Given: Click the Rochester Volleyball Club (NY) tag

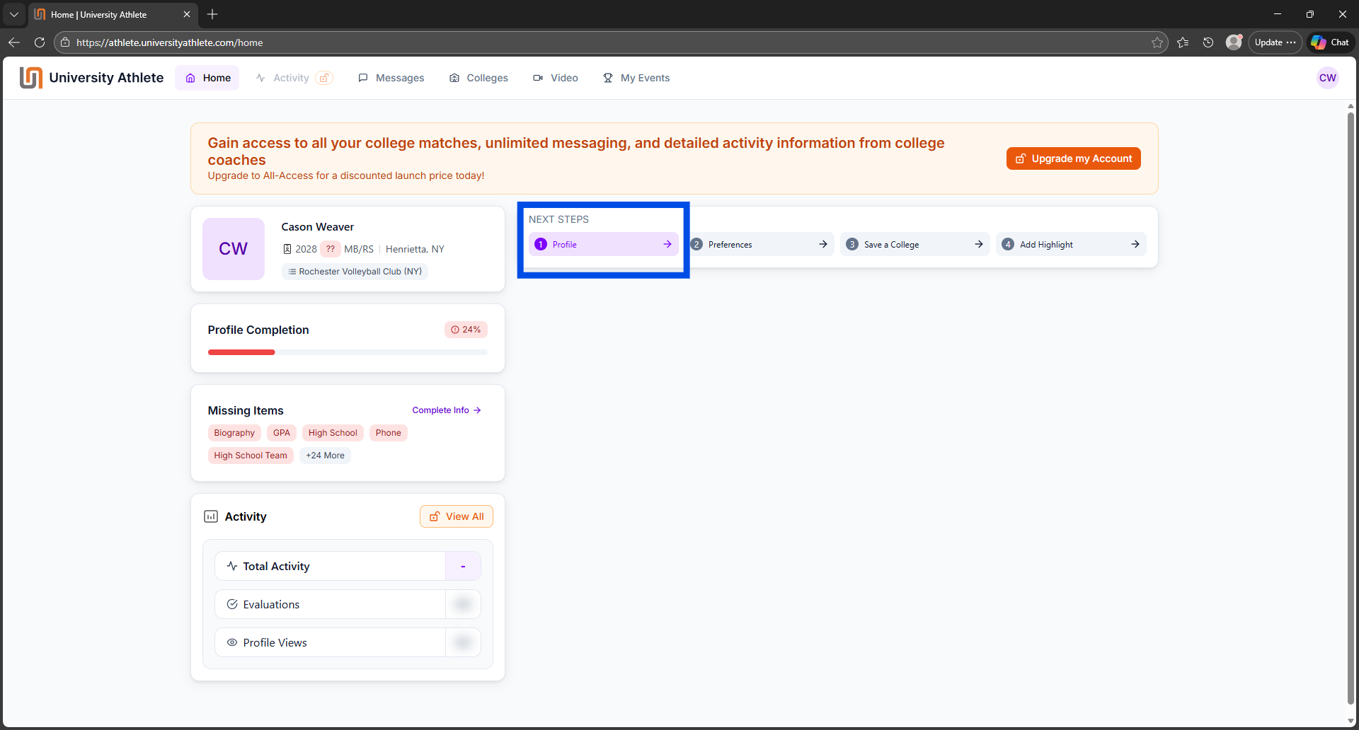Looking at the screenshot, I should click(x=355, y=272).
